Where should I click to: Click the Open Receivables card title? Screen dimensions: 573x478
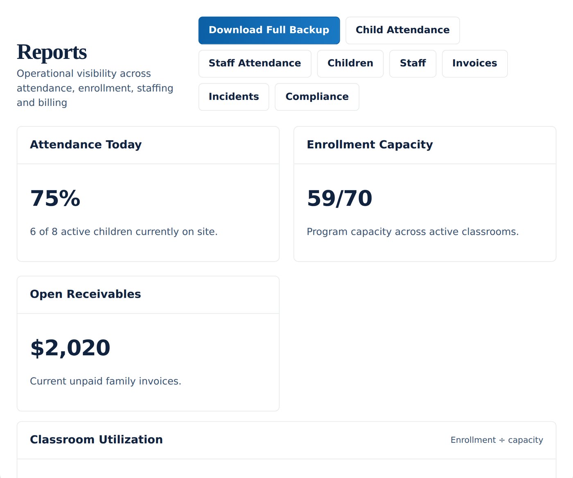point(86,294)
